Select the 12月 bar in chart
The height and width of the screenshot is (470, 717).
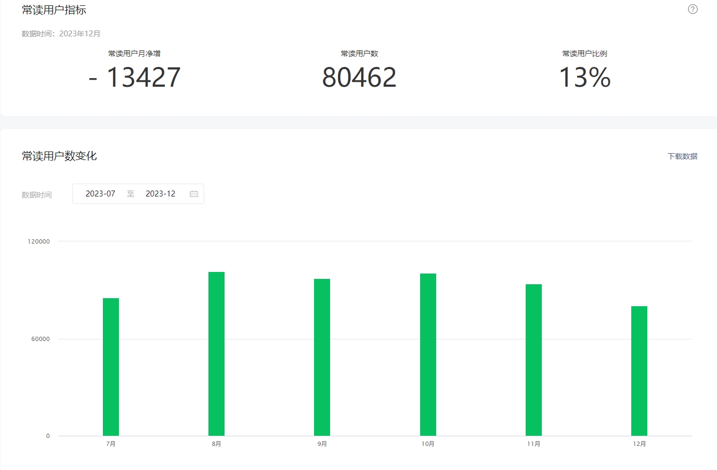click(x=639, y=370)
